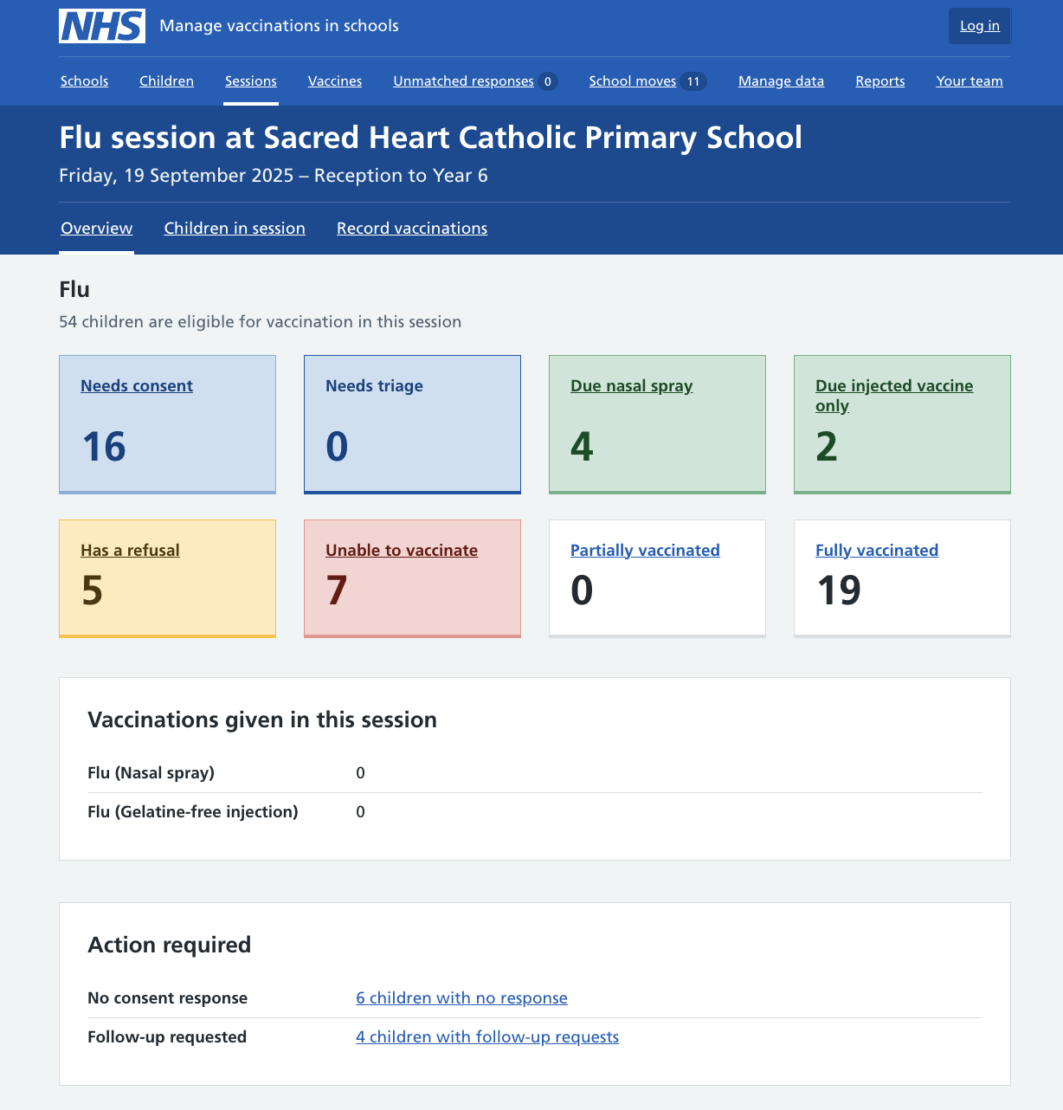Open Manage data
This screenshot has height=1110, width=1063.
pos(781,81)
